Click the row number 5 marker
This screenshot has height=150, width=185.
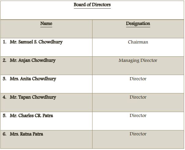[x=4, y=115]
